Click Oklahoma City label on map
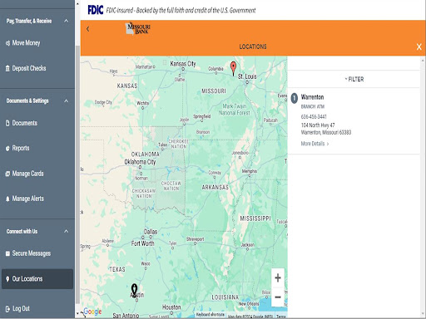The width and height of the screenshot is (426, 319). click(140, 162)
